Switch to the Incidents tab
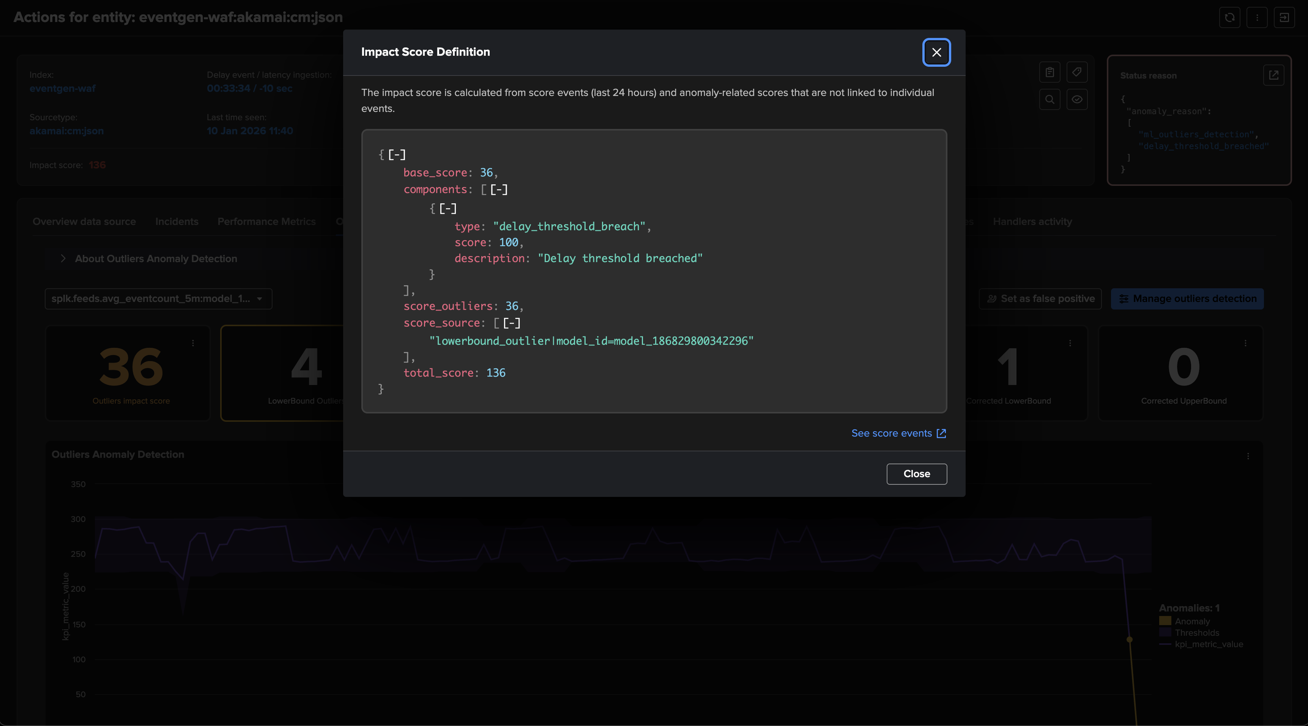This screenshot has width=1308, height=726. coord(177,221)
